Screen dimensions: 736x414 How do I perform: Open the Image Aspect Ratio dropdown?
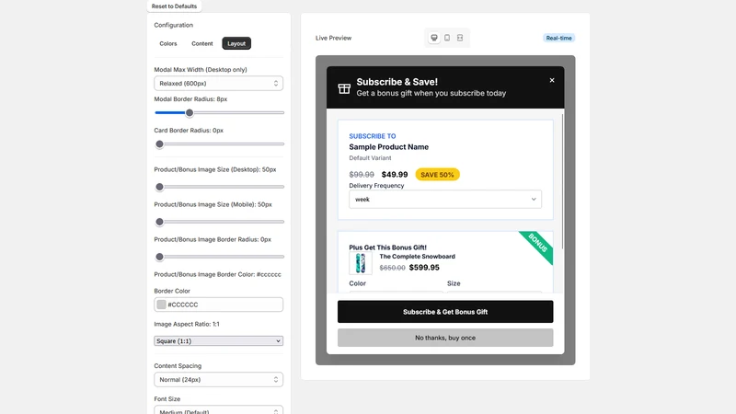coord(218,341)
